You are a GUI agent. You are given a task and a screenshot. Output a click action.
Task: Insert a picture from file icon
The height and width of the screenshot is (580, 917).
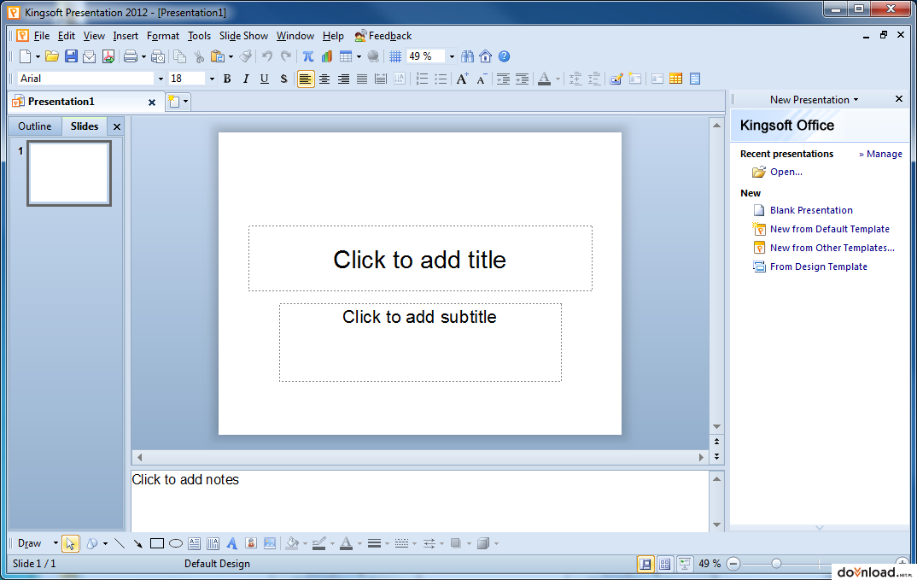coord(270,543)
